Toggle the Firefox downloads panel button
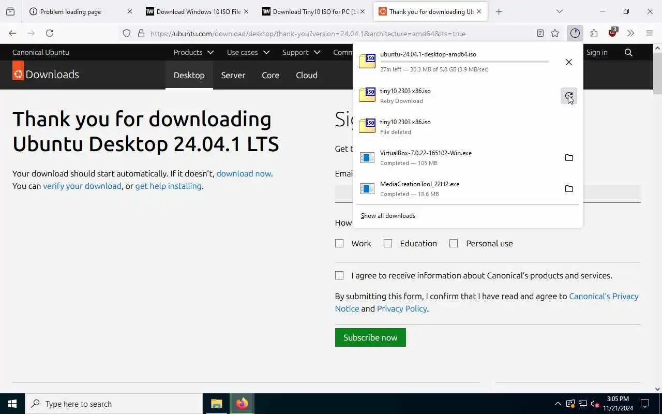Viewport: 662px width, 414px height. pyautogui.click(x=575, y=33)
